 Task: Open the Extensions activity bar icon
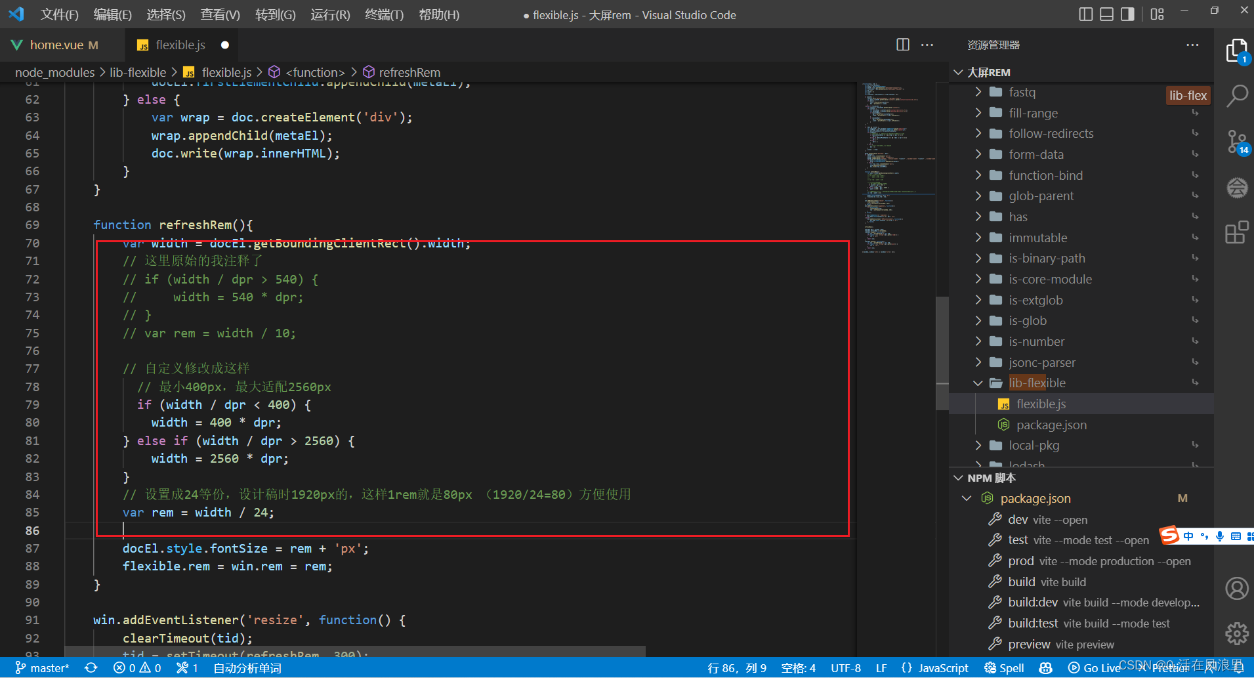tap(1237, 232)
